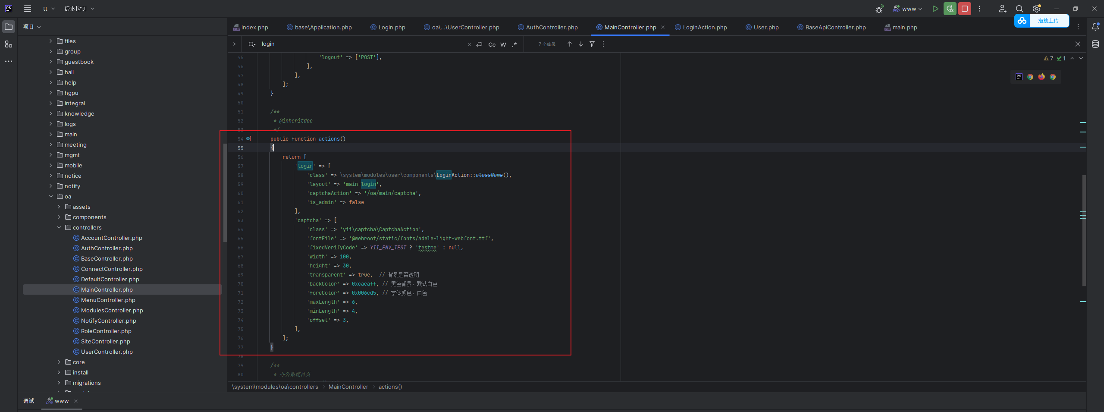The height and width of the screenshot is (412, 1104).
Task: Toggle match case Cc option
Action: [x=492, y=44]
